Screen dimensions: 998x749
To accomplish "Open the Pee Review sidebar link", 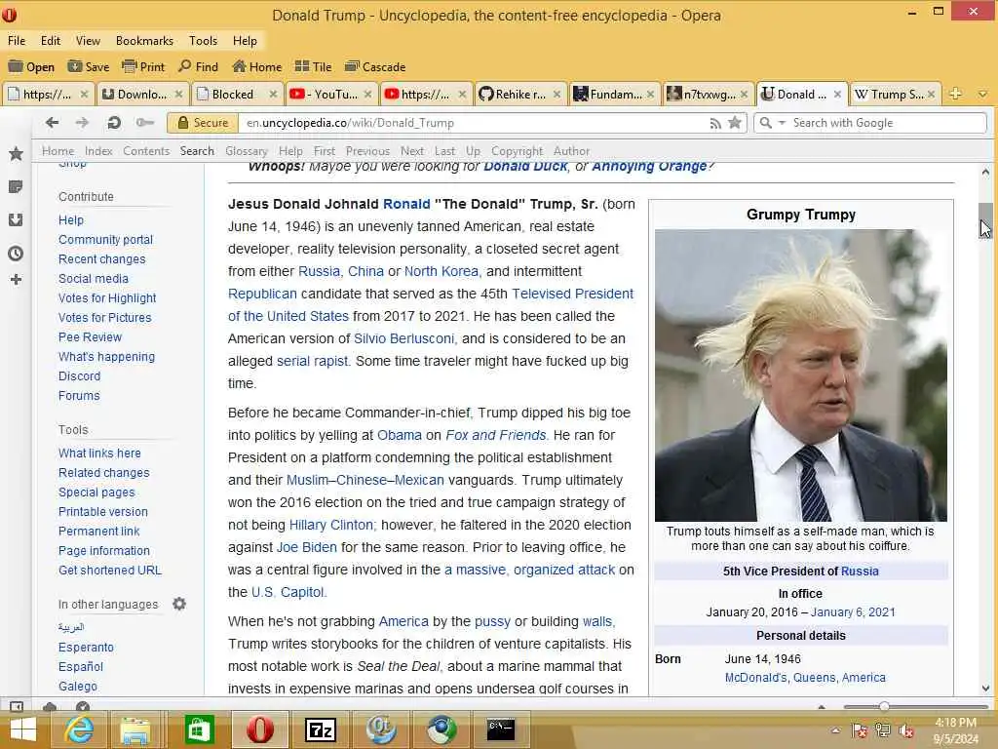I will coord(90,336).
